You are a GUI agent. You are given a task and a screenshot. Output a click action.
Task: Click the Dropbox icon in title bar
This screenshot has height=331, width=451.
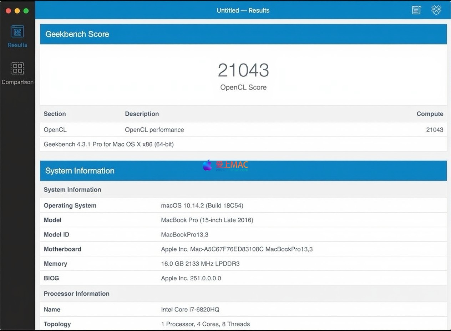coord(436,10)
